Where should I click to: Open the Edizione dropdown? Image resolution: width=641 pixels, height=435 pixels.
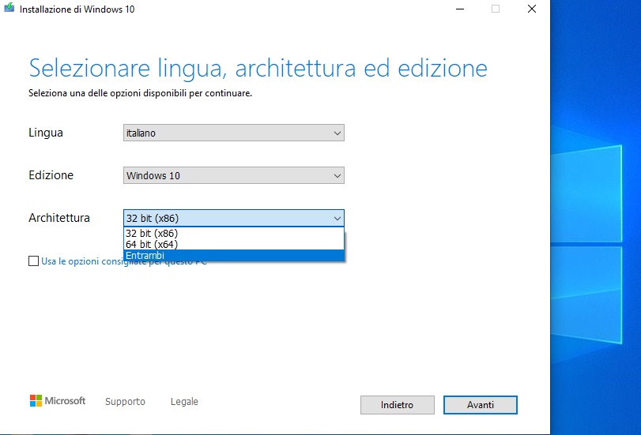[x=234, y=175]
